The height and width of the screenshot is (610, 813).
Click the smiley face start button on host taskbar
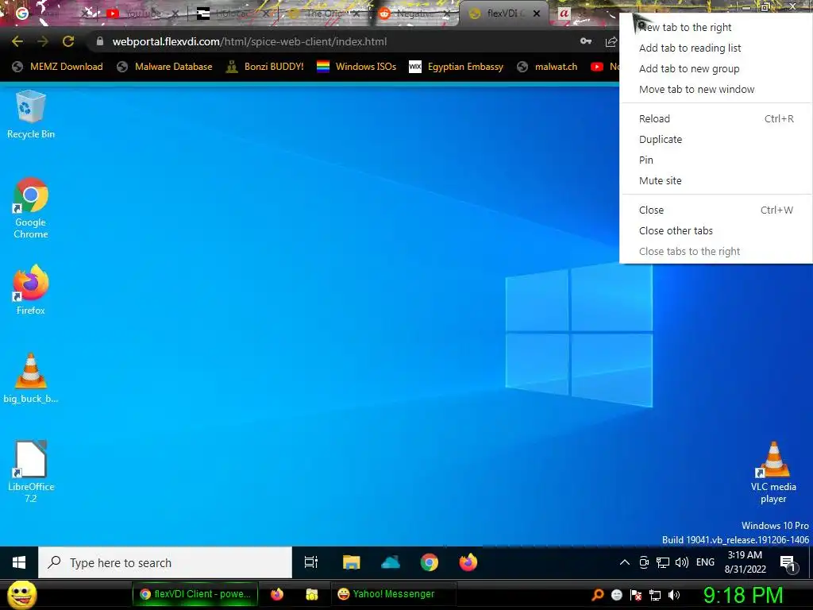tap(22, 594)
